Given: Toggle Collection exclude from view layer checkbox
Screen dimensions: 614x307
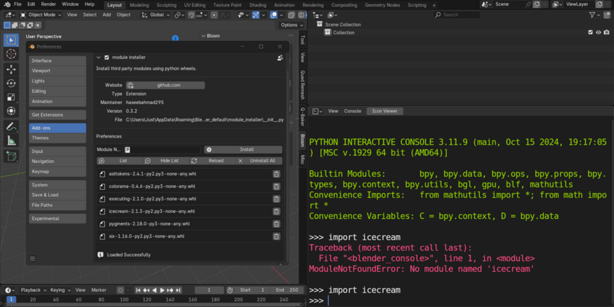Looking at the screenshot, I should pyautogui.click(x=591, y=32).
